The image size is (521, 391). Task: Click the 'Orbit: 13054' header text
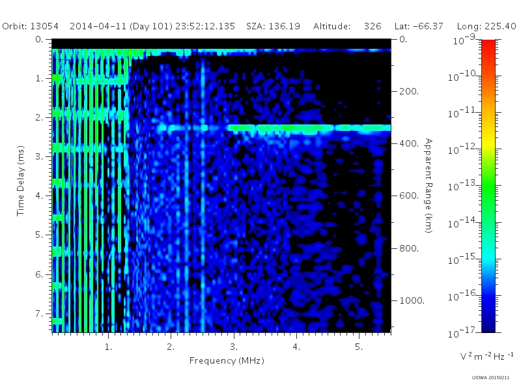tap(30, 26)
